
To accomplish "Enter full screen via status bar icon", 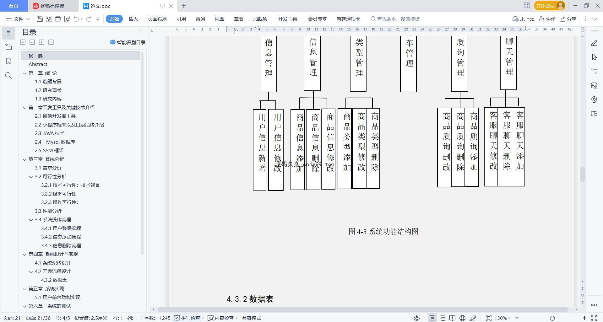I will [x=594, y=318].
